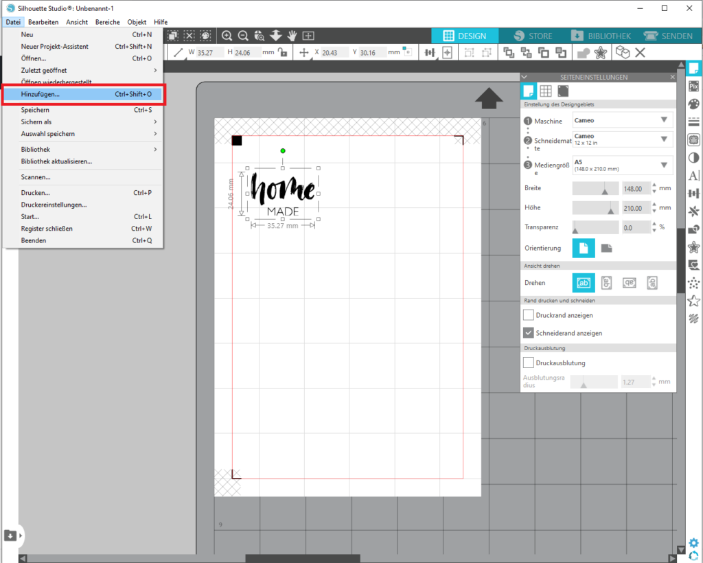The height and width of the screenshot is (563, 703).
Task: Open the STORE tab
Action: pyautogui.click(x=533, y=36)
